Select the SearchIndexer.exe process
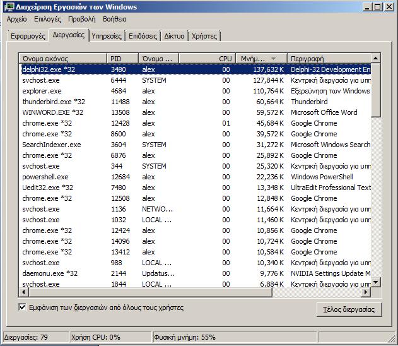This screenshot has width=398, height=346. (196, 145)
